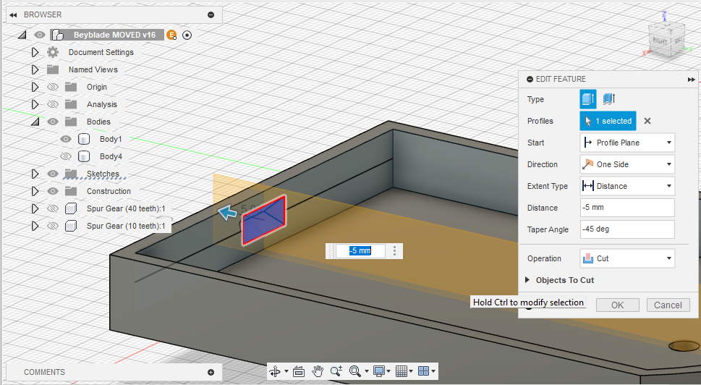Open the three-dot menu beside the floating distance input
Screen dimensions: 701x385
pos(394,251)
